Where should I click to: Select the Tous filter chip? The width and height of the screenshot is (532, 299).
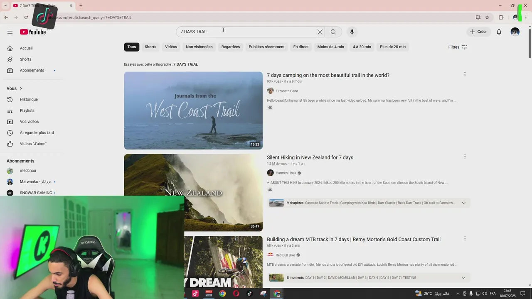[x=132, y=47]
